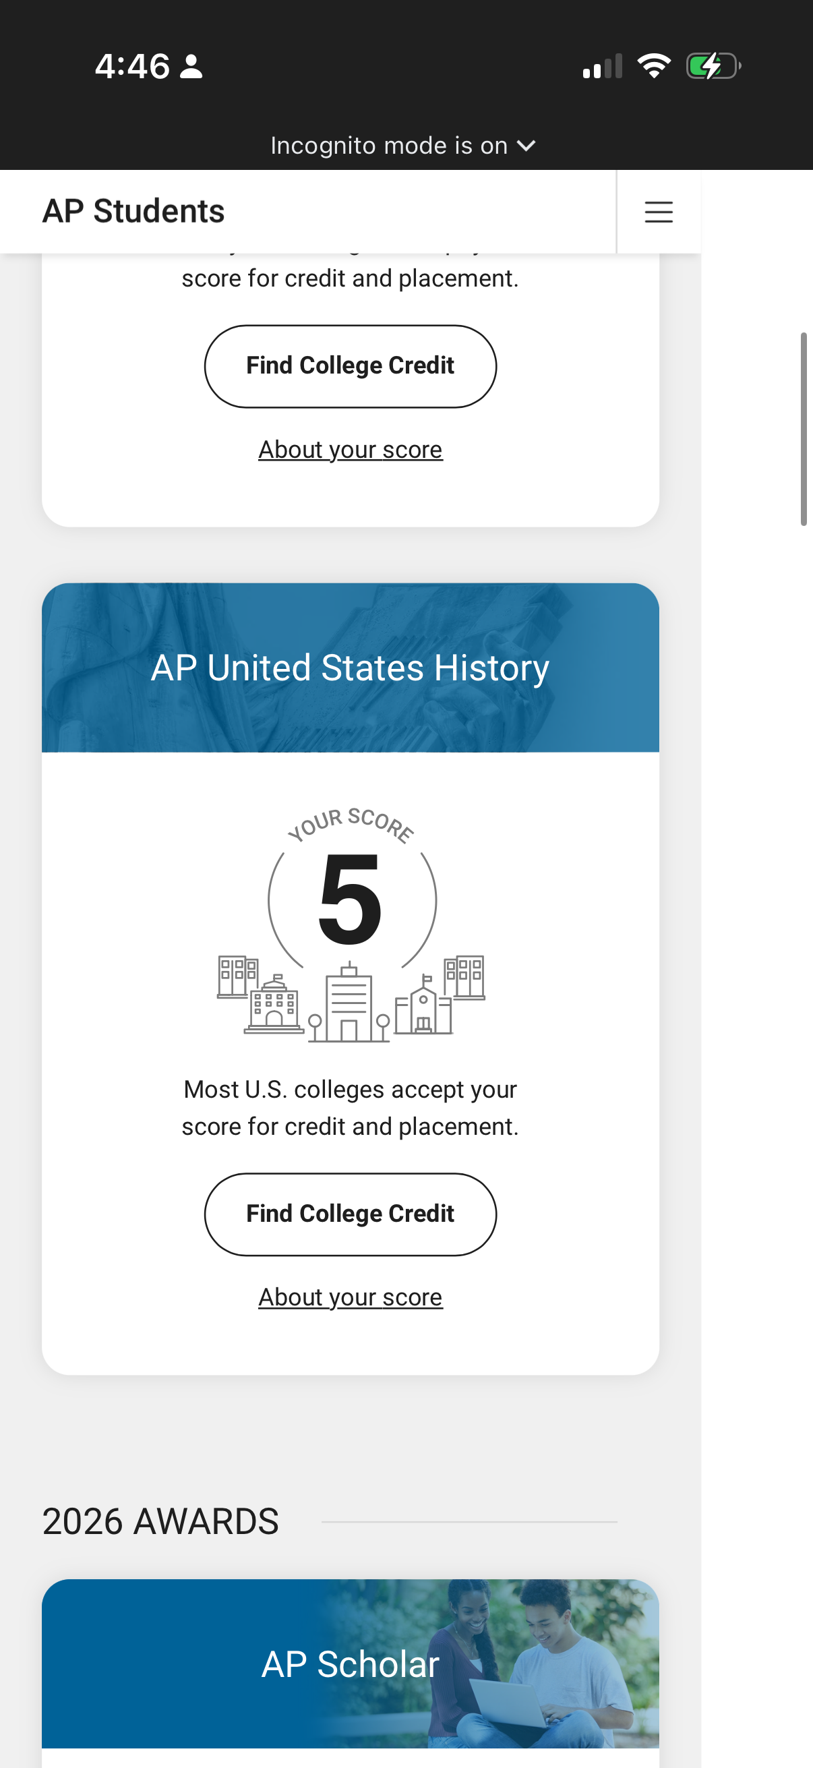Tap the Incognito mode is on label
Viewport: 813px width, 1768px height.
(389, 146)
